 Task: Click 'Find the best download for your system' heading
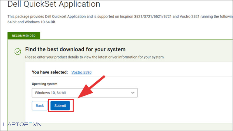point(75,49)
